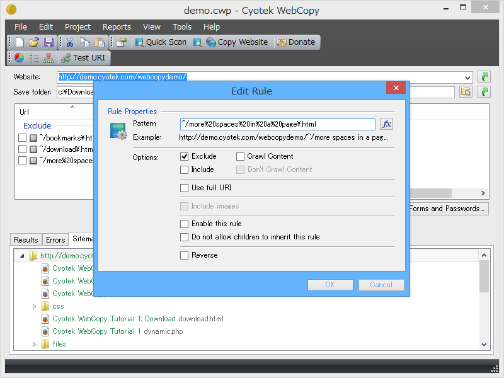Toggle Use full URI checkbox

point(184,188)
